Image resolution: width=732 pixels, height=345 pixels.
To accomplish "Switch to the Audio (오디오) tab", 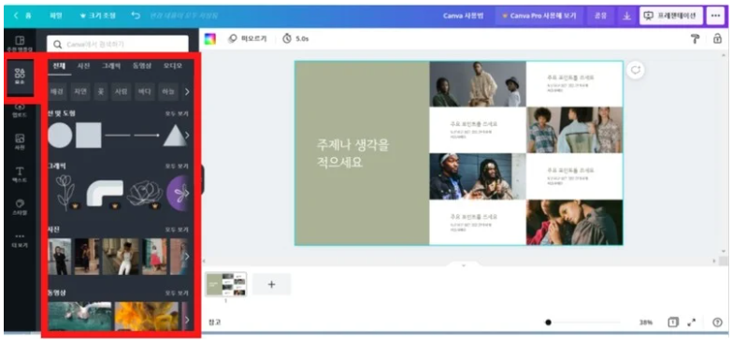I will click(x=173, y=65).
